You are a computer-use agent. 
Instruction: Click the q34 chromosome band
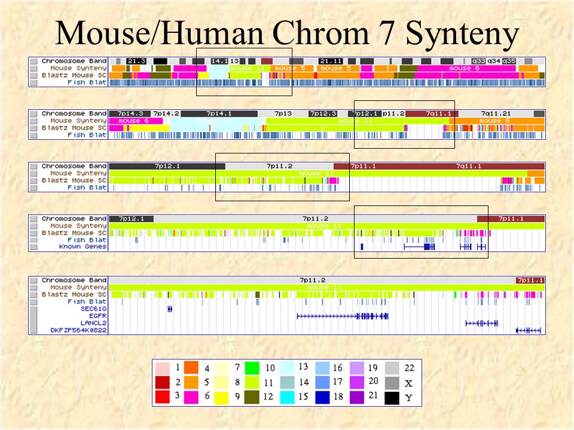click(x=494, y=61)
